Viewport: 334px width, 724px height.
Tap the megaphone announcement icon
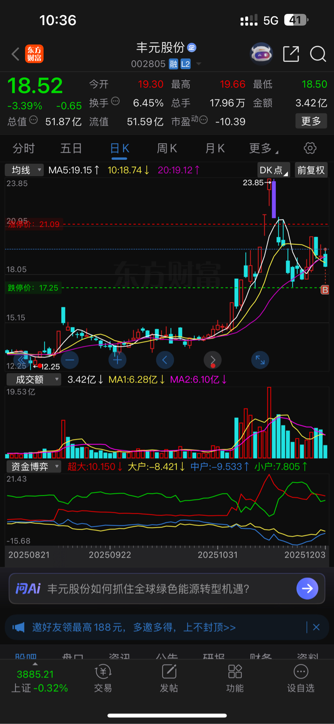coord(18,627)
